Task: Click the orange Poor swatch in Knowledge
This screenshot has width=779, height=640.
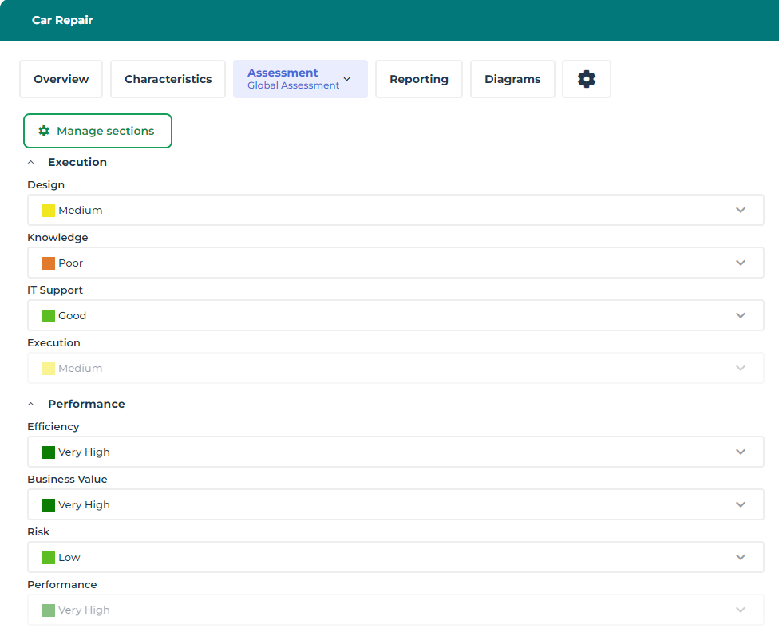Action: [x=49, y=263]
